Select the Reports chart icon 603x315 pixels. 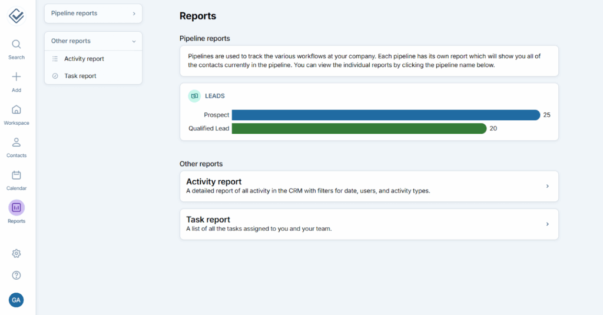pos(16,207)
